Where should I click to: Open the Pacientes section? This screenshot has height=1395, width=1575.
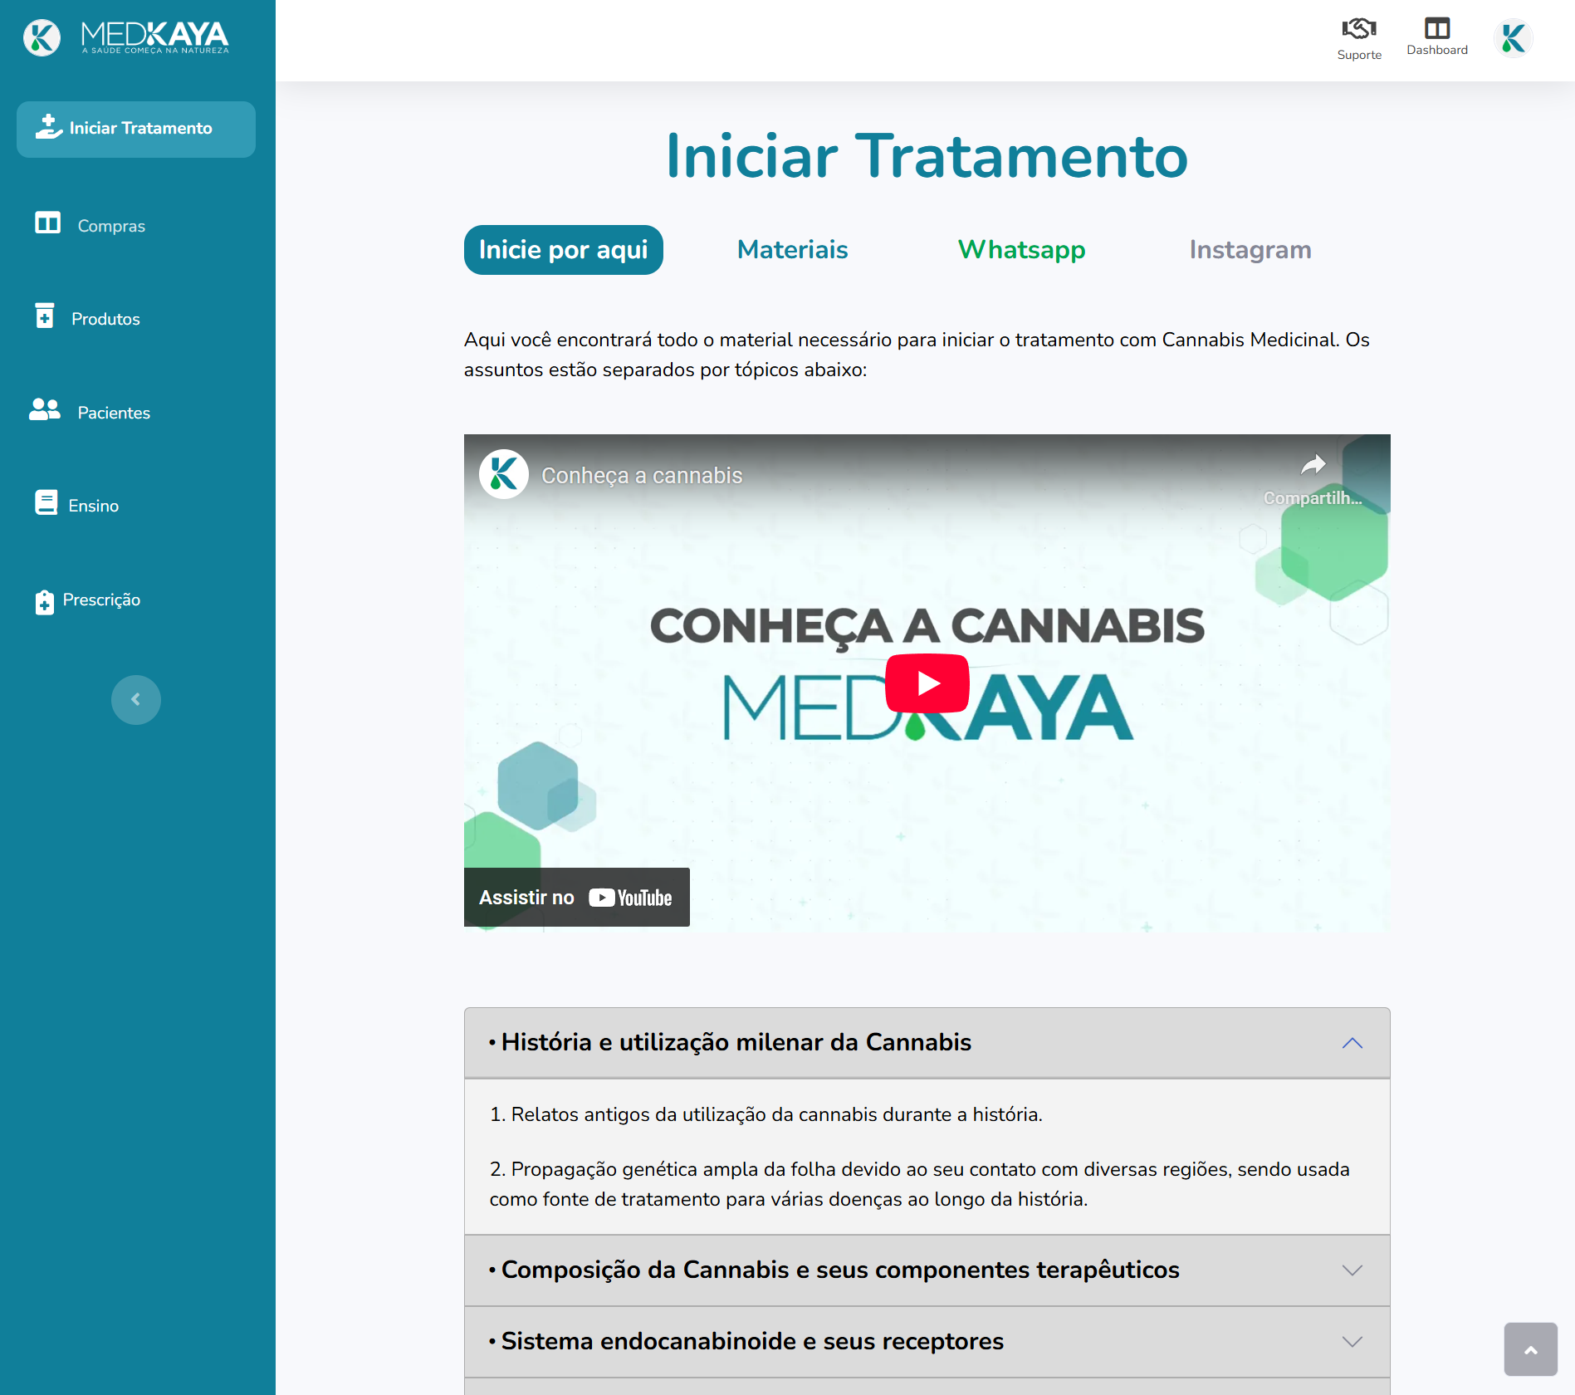(x=114, y=413)
